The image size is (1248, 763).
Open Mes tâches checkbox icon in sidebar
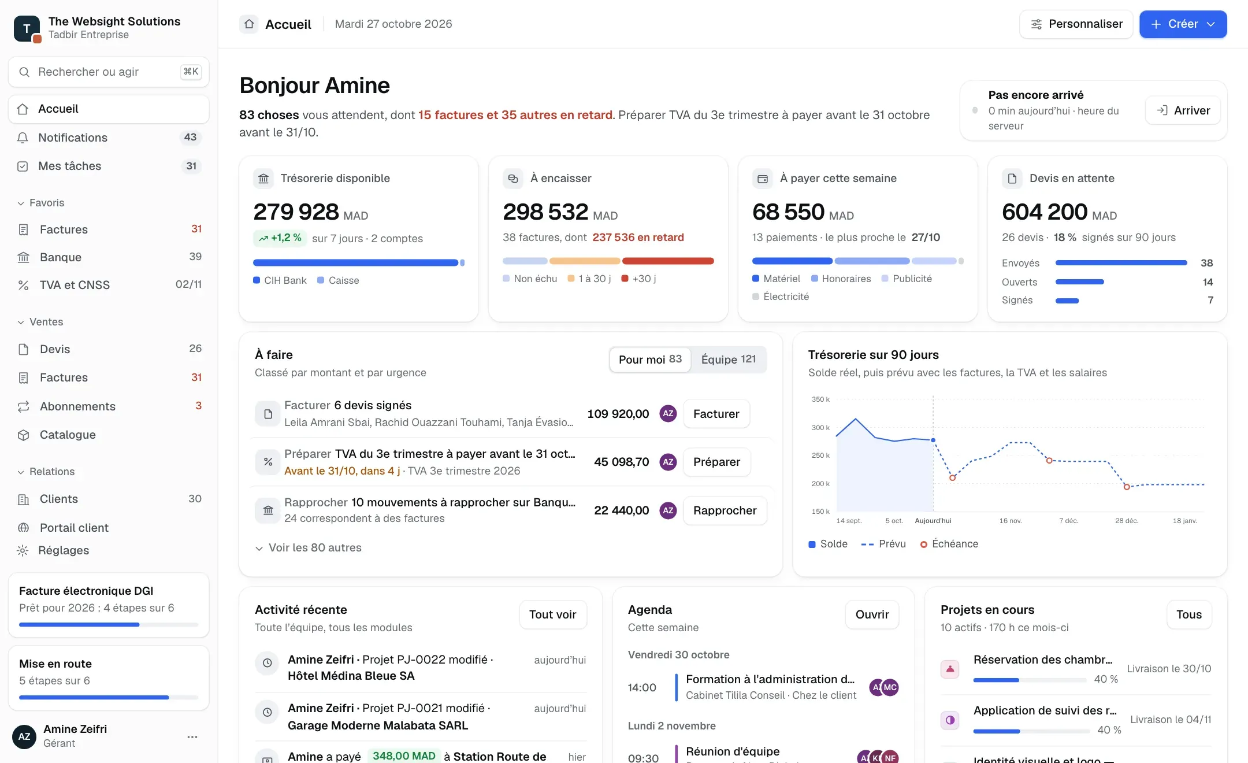pos(23,166)
